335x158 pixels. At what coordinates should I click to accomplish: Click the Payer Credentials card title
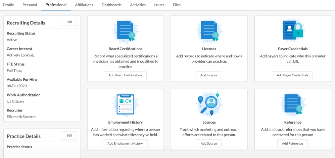293,49
